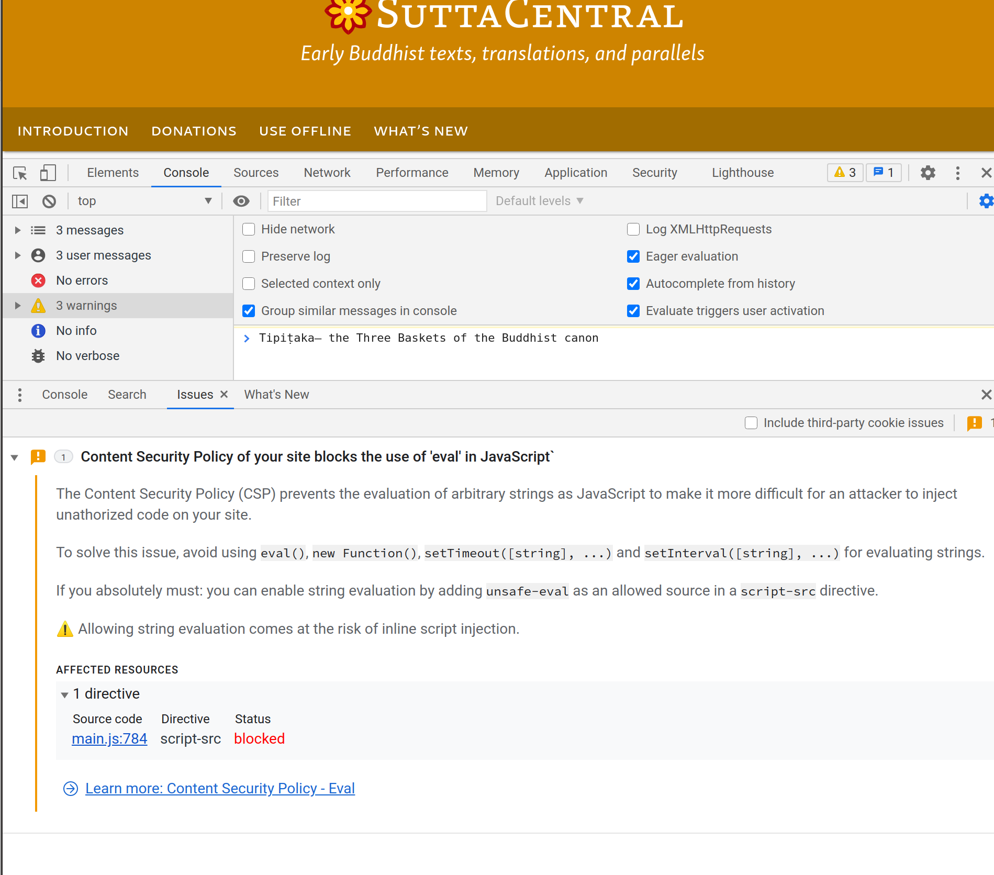The image size is (994, 875).
Task: Open the drawer three-dot menu
Action: 20,395
